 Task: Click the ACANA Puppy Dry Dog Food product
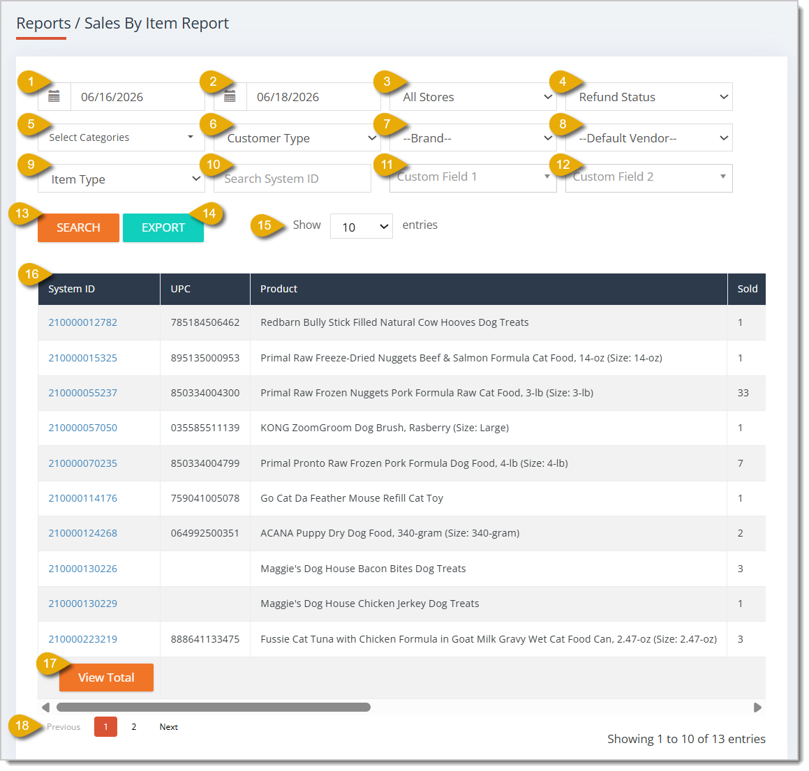(390, 533)
